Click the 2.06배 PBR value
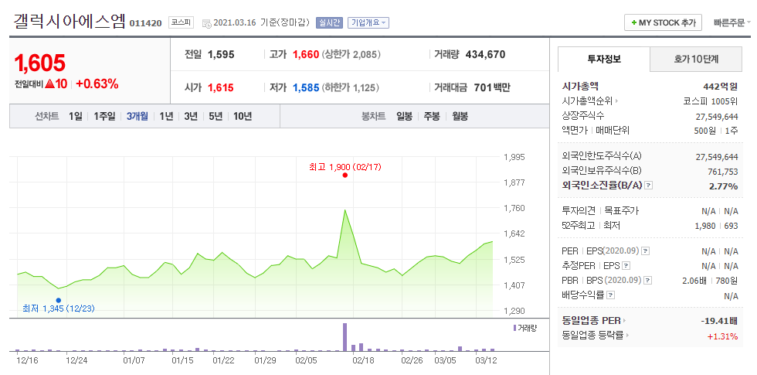This screenshot has height=375, width=757. (696, 280)
